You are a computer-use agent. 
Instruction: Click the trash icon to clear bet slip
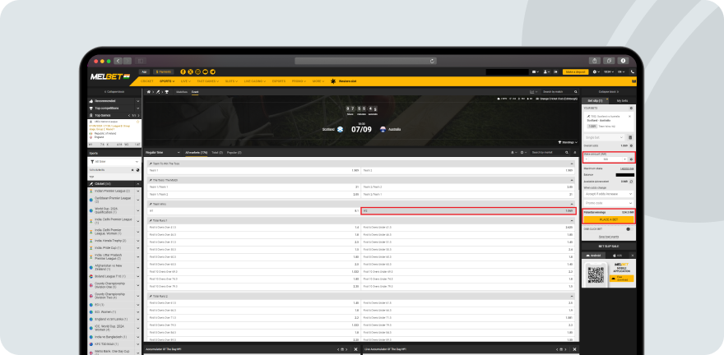pyautogui.click(x=630, y=137)
